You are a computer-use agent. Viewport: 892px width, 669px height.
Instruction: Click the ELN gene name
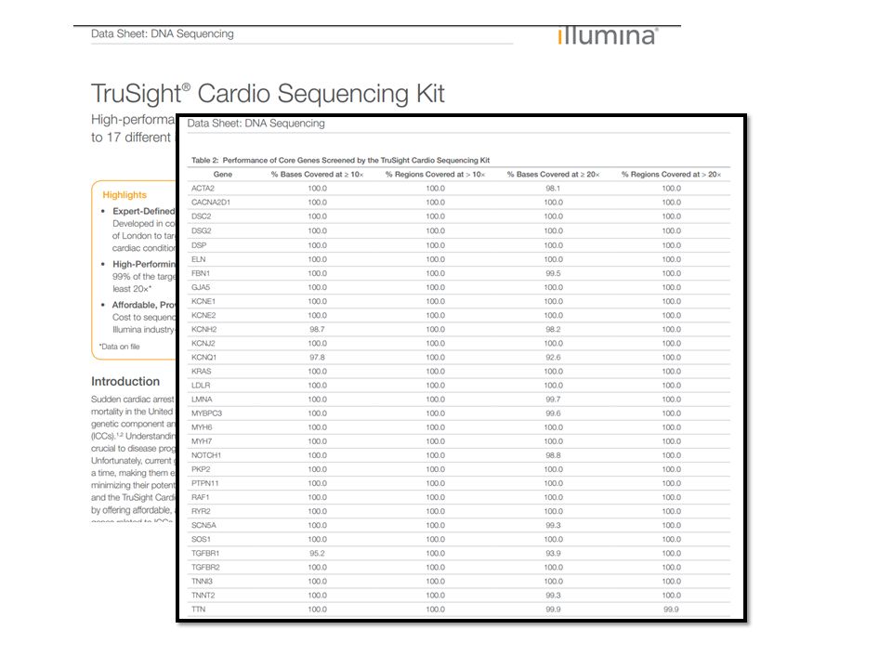tap(199, 259)
